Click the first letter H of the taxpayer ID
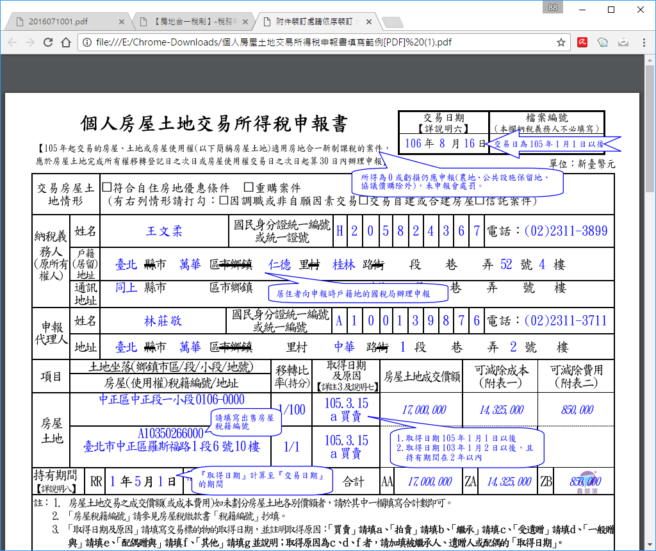656x551 pixels. (340, 231)
